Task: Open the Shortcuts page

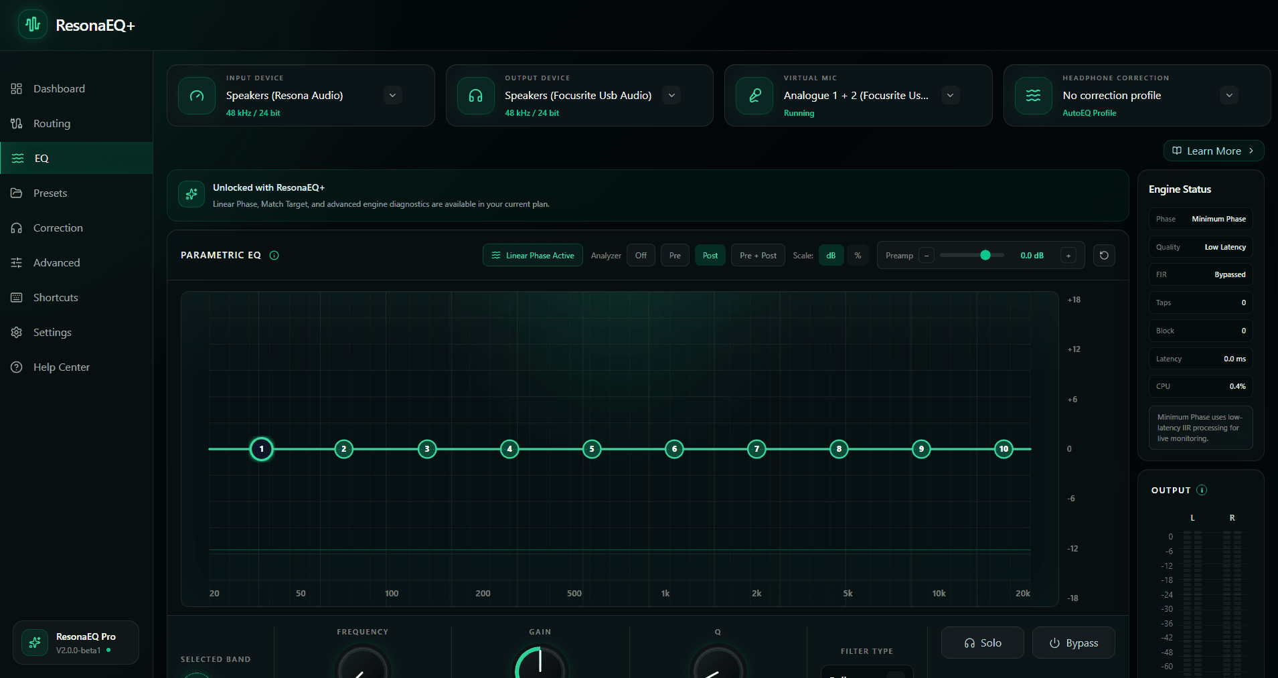Action: (x=76, y=297)
